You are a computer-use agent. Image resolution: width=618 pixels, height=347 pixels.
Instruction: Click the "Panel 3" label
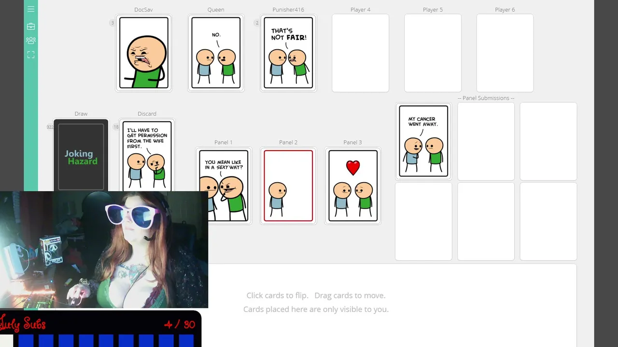tap(352, 142)
